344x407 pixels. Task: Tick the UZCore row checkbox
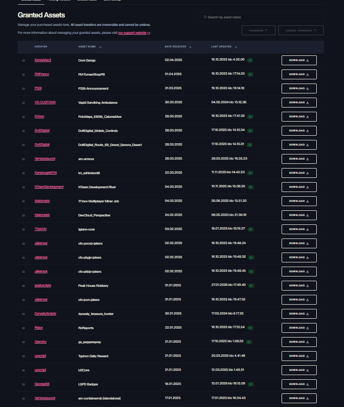coord(23,370)
